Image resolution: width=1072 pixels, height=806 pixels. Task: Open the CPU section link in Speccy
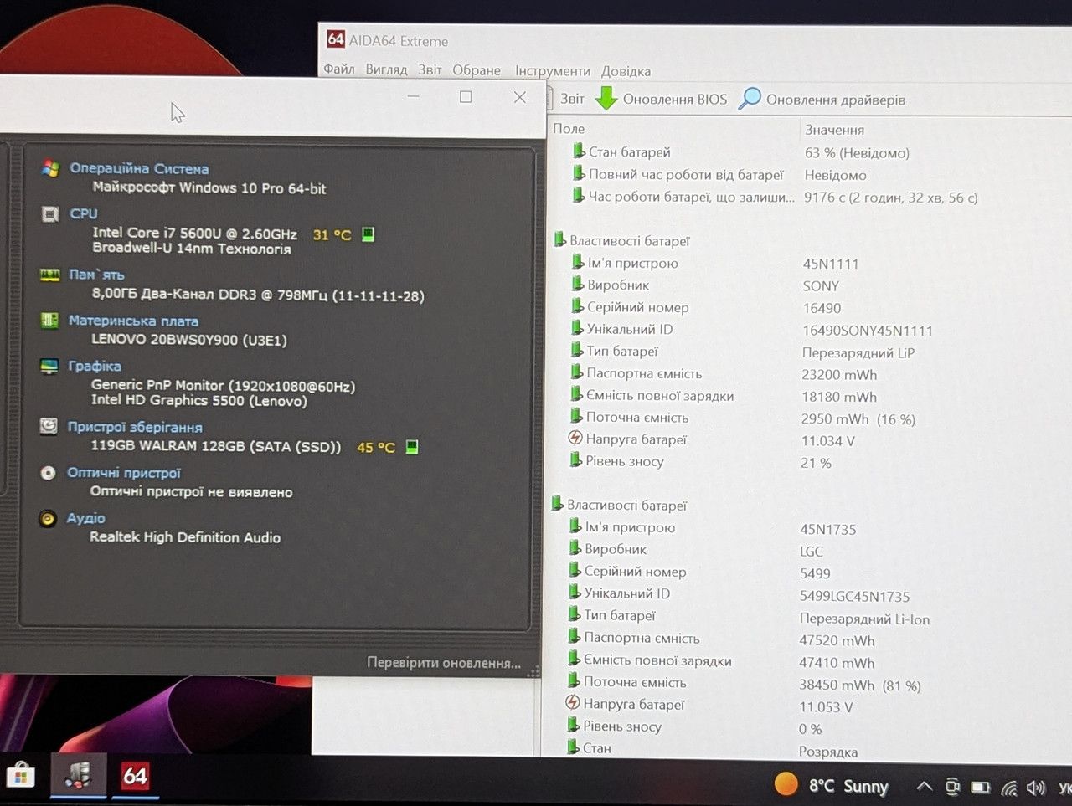point(84,213)
